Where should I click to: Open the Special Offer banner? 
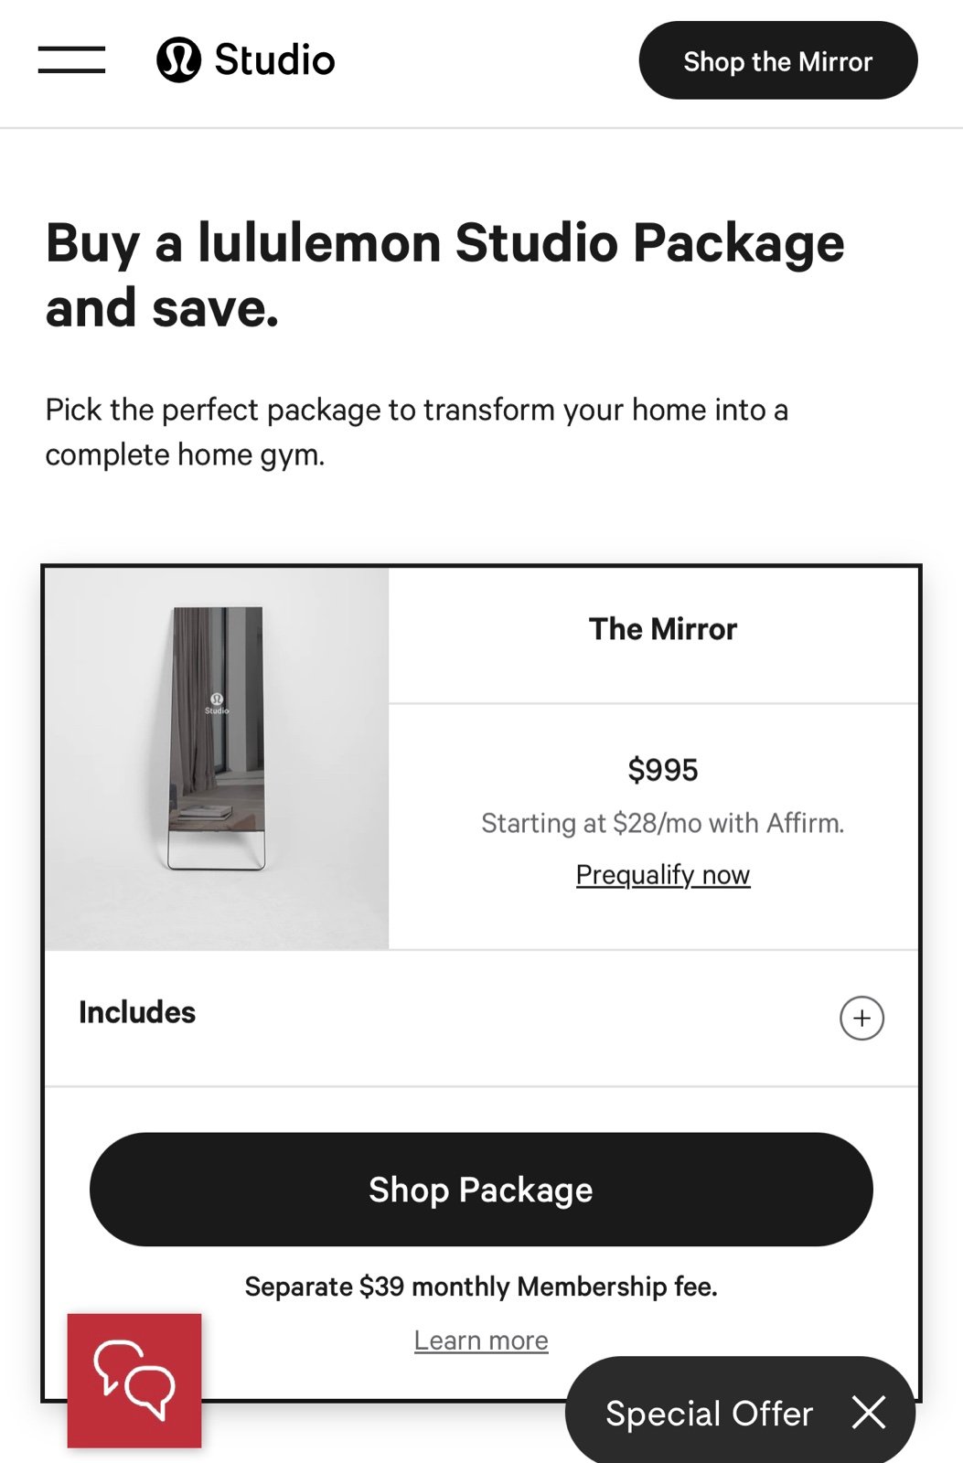pyautogui.click(x=709, y=1414)
